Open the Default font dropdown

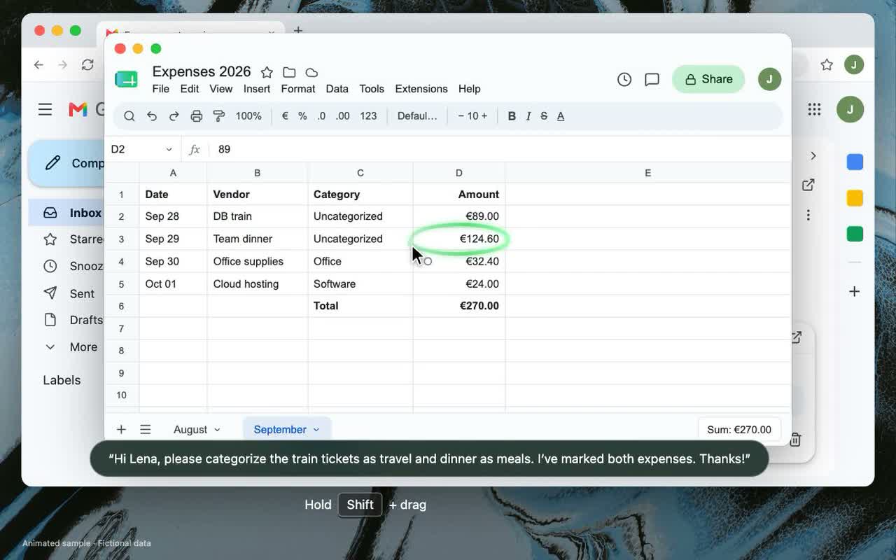coord(417,116)
